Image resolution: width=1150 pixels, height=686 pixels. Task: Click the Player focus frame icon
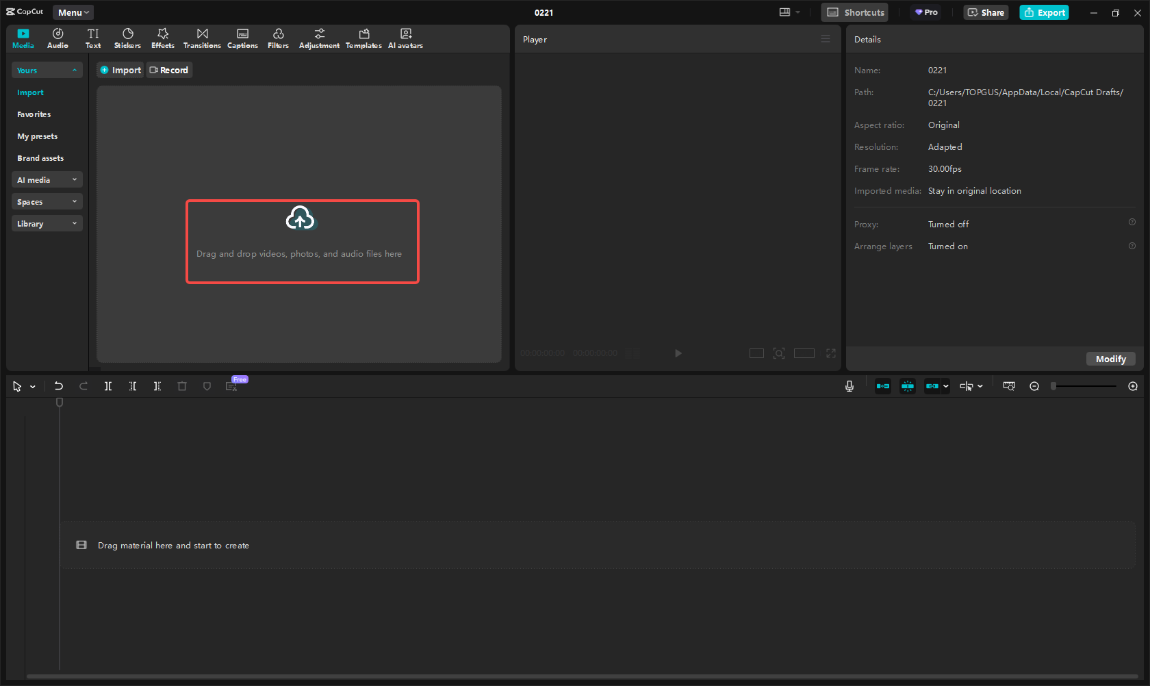[x=779, y=353]
